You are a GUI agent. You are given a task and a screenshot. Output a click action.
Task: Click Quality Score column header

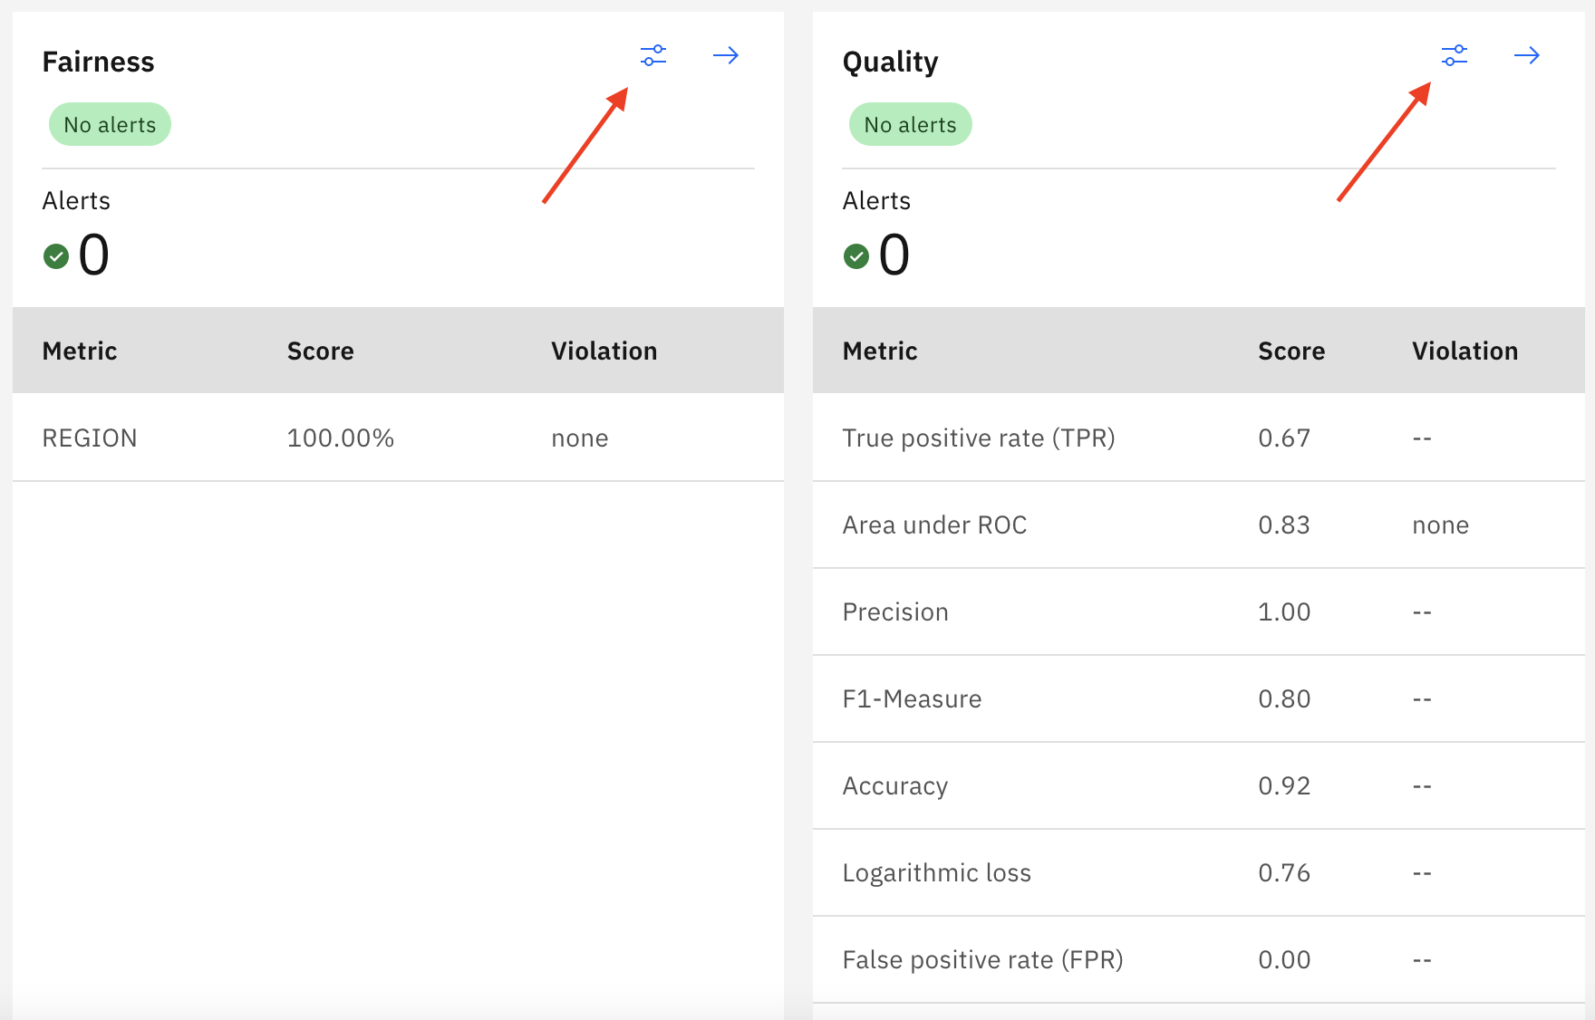point(1291,351)
